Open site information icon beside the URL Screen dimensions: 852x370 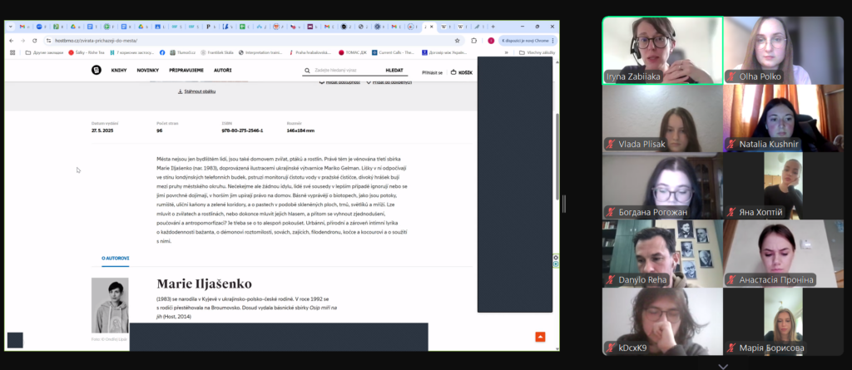pyautogui.click(x=48, y=40)
